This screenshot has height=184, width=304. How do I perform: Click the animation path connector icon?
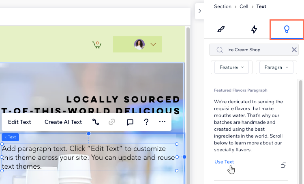pyautogui.click(x=96, y=122)
